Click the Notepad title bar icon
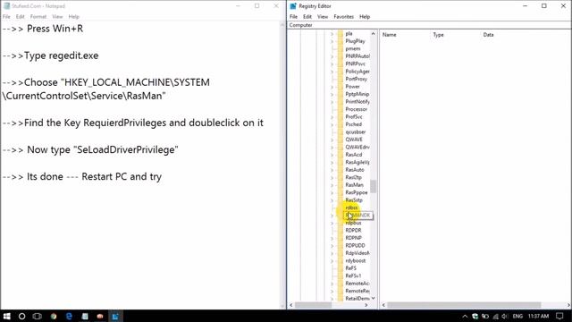 tap(6, 6)
